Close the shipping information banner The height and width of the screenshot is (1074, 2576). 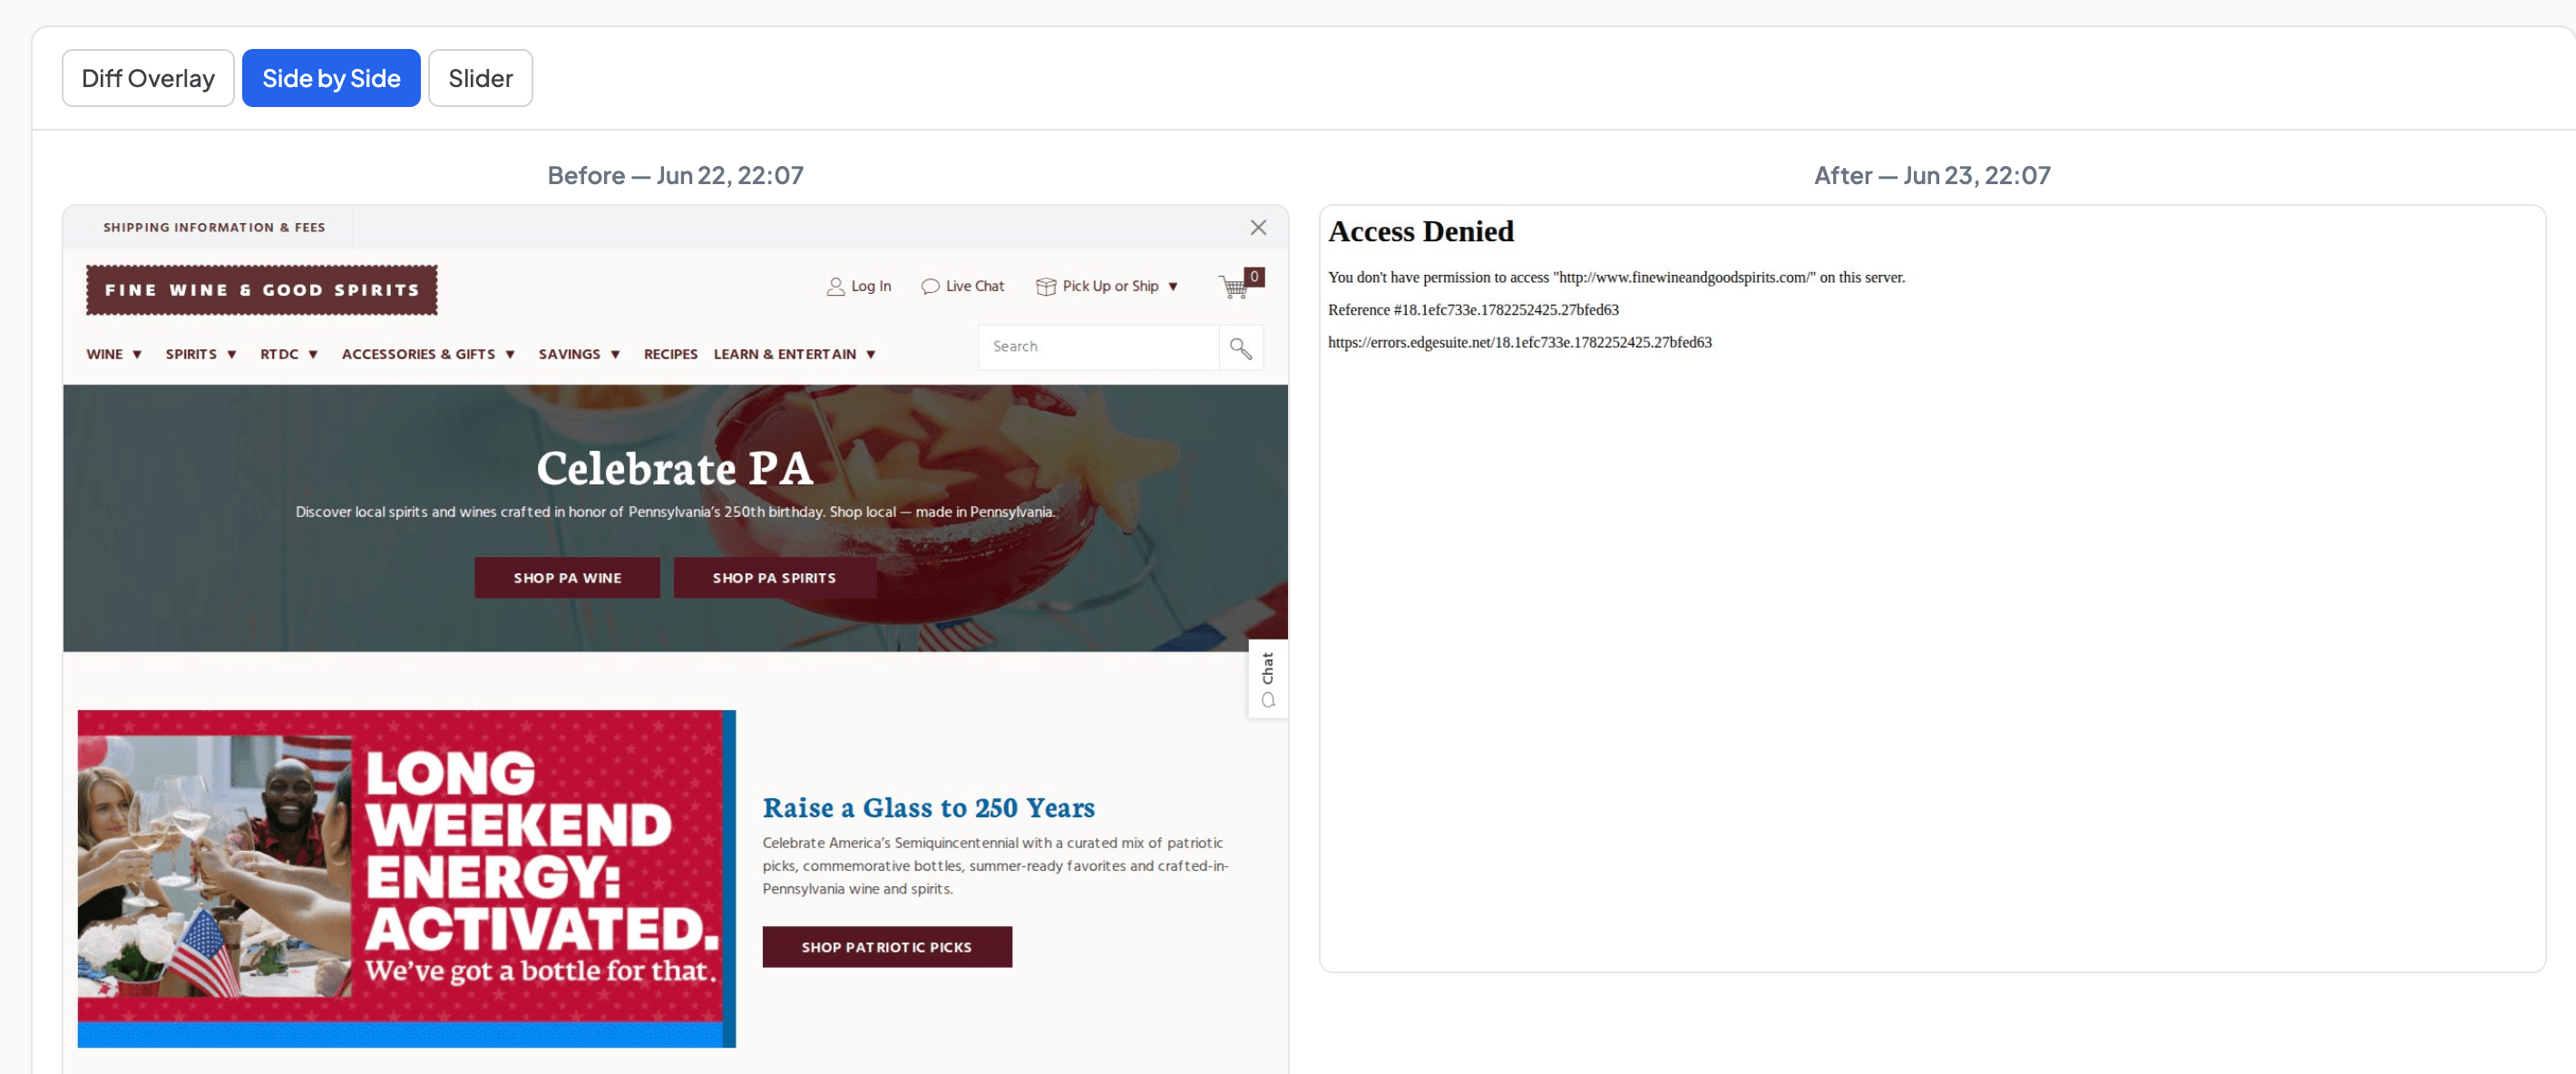click(x=1258, y=228)
